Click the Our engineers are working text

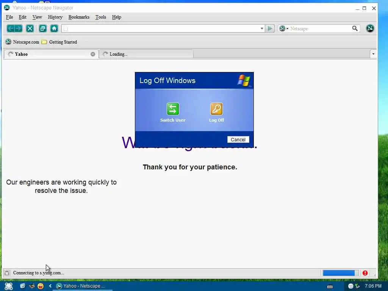click(x=61, y=186)
